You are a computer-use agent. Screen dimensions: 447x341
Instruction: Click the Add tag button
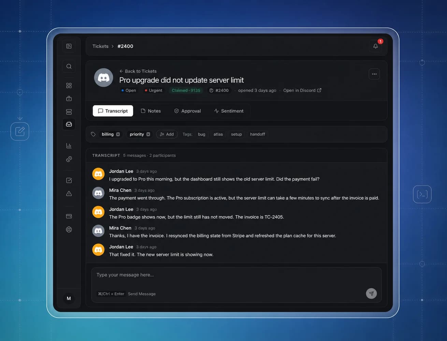click(167, 134)
